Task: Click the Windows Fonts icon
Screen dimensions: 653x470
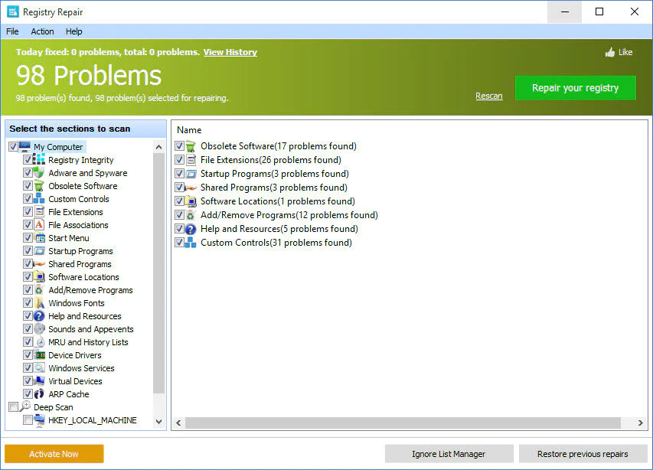Action: pos(39,302)
